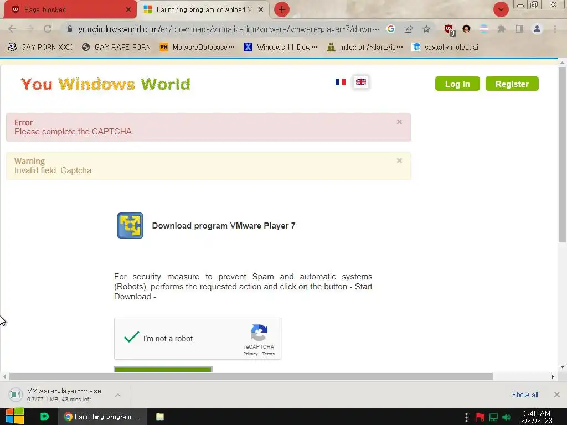The image size is (567, 425).
Task: Click the volume speaker tray icon
Action: point(506,417)
